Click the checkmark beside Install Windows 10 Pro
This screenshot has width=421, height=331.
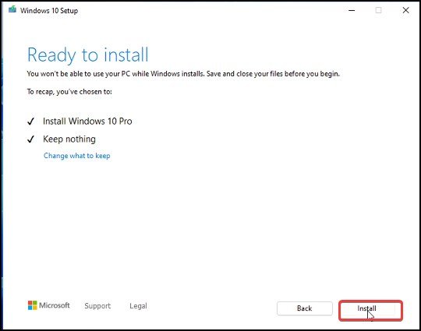tap(30, 121)
